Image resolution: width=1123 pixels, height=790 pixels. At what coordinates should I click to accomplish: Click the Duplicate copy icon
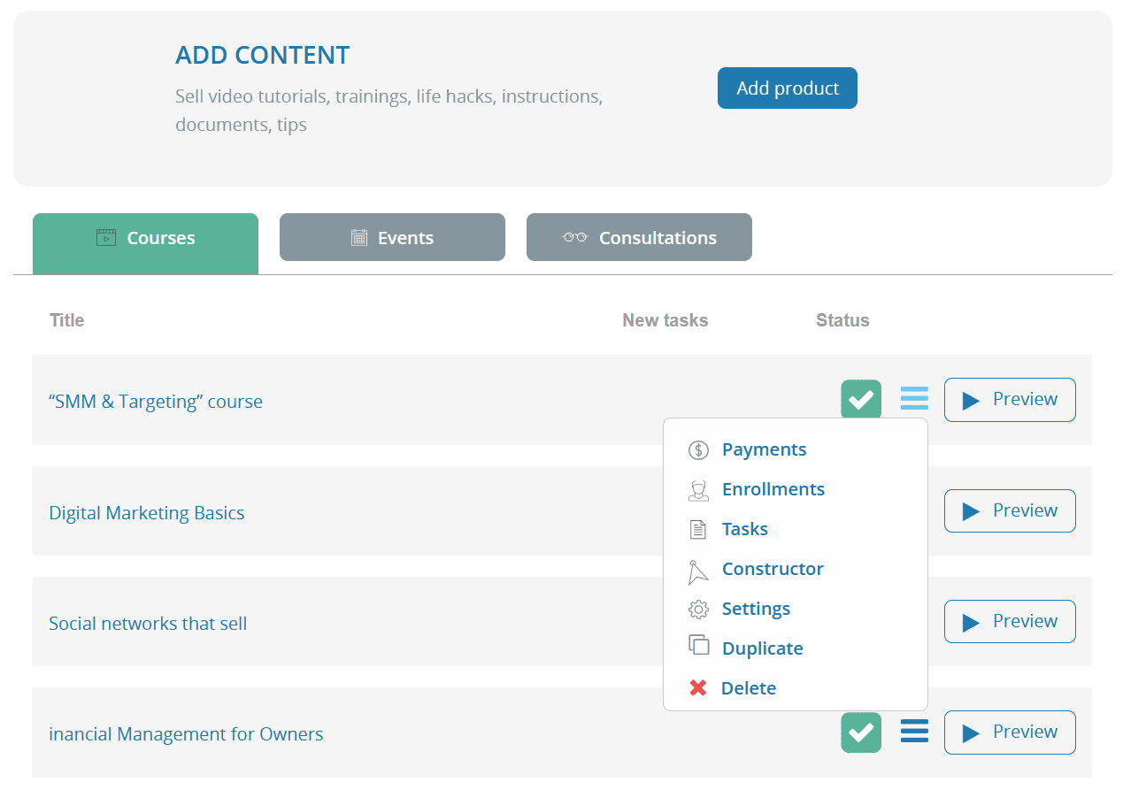click(698, 647)
